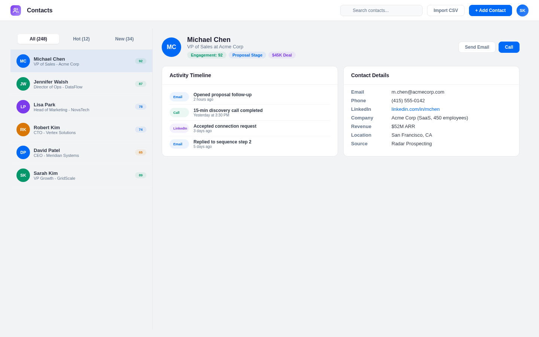The width and height of the screenshot is (539, 337).
Task: Click the Send Email button
Action: pos(477,47)
